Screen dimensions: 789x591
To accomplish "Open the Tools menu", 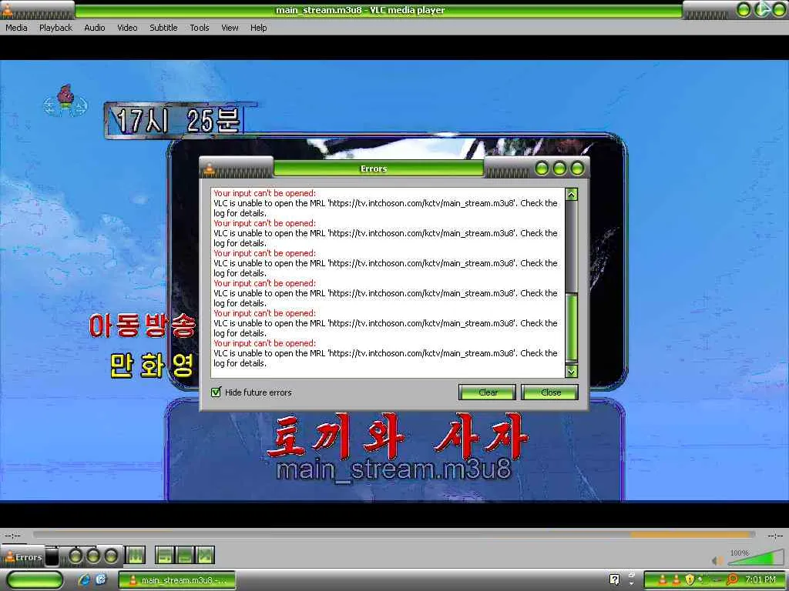I will [200, 28].
